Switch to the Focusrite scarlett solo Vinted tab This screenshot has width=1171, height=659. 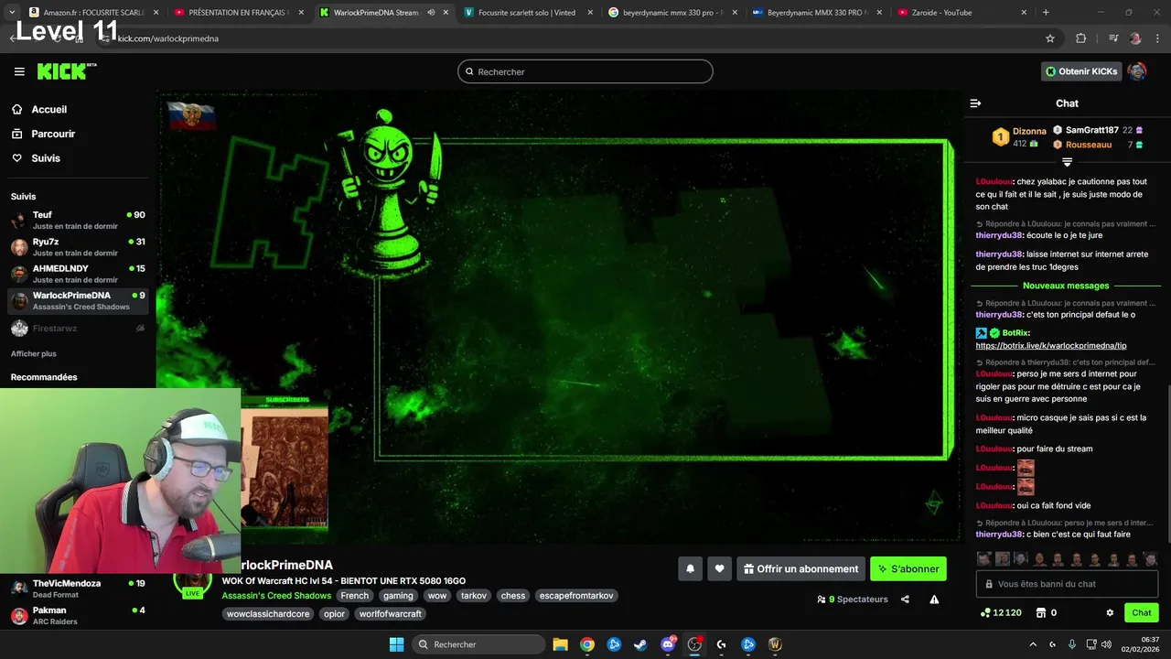pos(527,13)
